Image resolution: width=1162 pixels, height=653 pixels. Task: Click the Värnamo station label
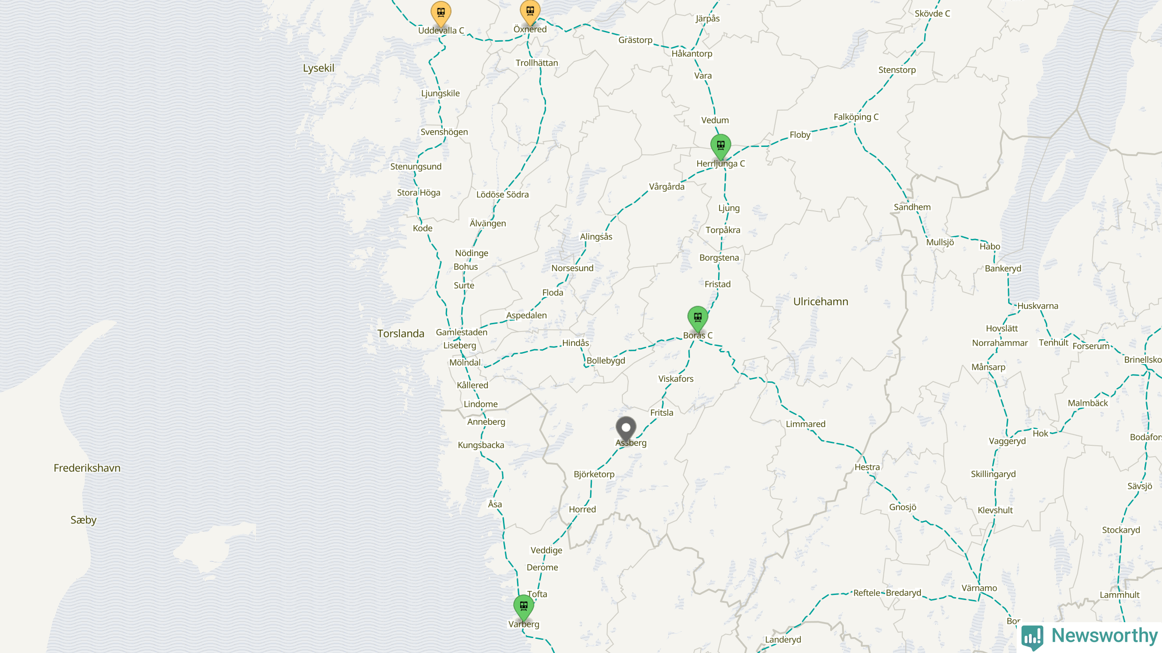point(980,588)
